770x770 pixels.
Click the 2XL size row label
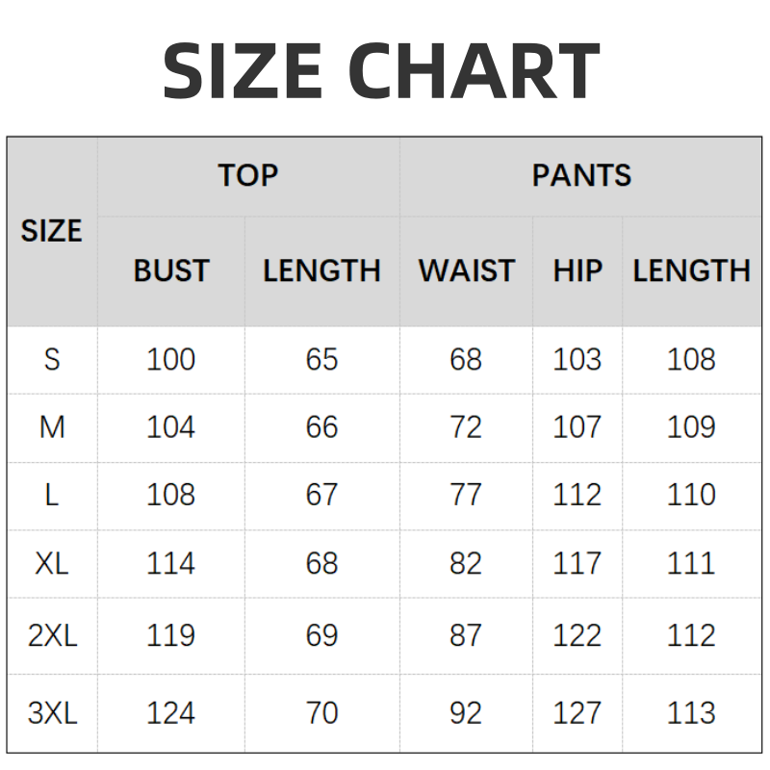point(52,635)
